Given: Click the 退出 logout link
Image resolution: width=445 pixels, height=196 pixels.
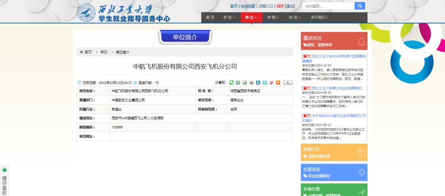Looking at the screenshot, I should coord(290,6).
